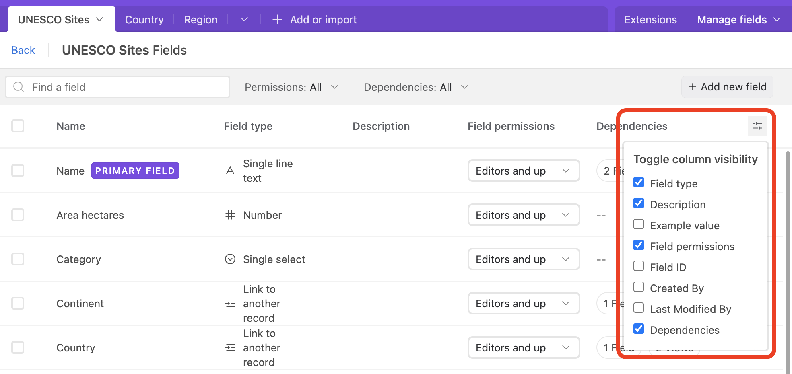Viewport: 792px width, 374px height.
Task: Click the Area hectares field name
Action: (90, 215)
